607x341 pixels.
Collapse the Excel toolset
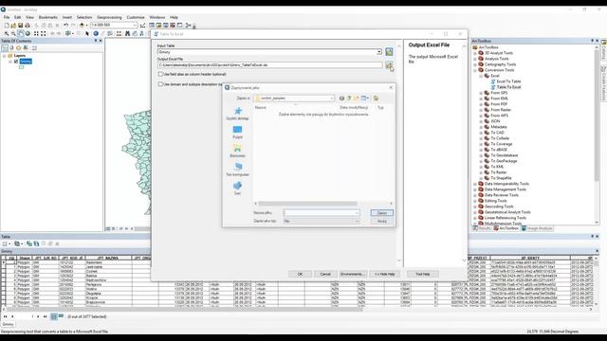481,76
